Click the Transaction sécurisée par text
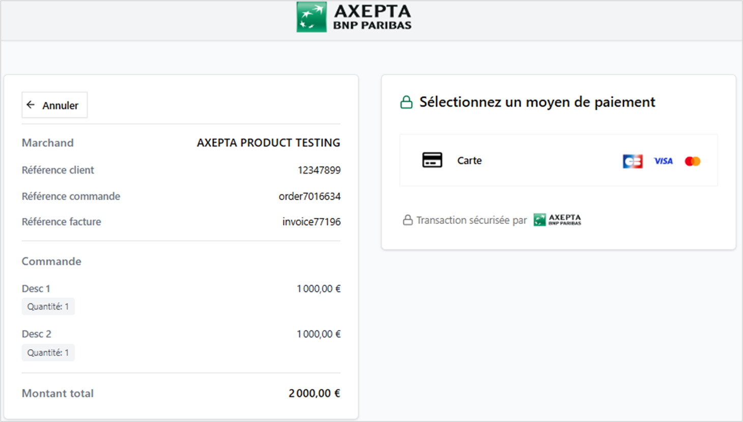743x422 pixels. point(471,220)
